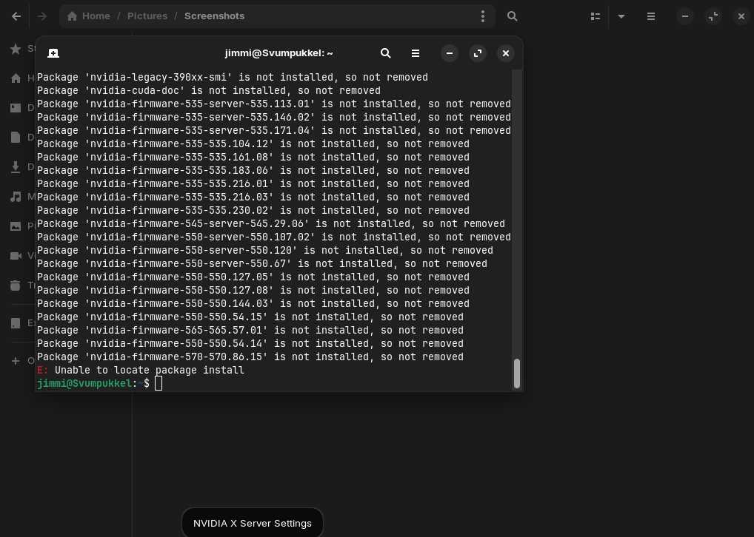Open Home in file manager path bar
754x537 pixels.
[x=88, y=16]
